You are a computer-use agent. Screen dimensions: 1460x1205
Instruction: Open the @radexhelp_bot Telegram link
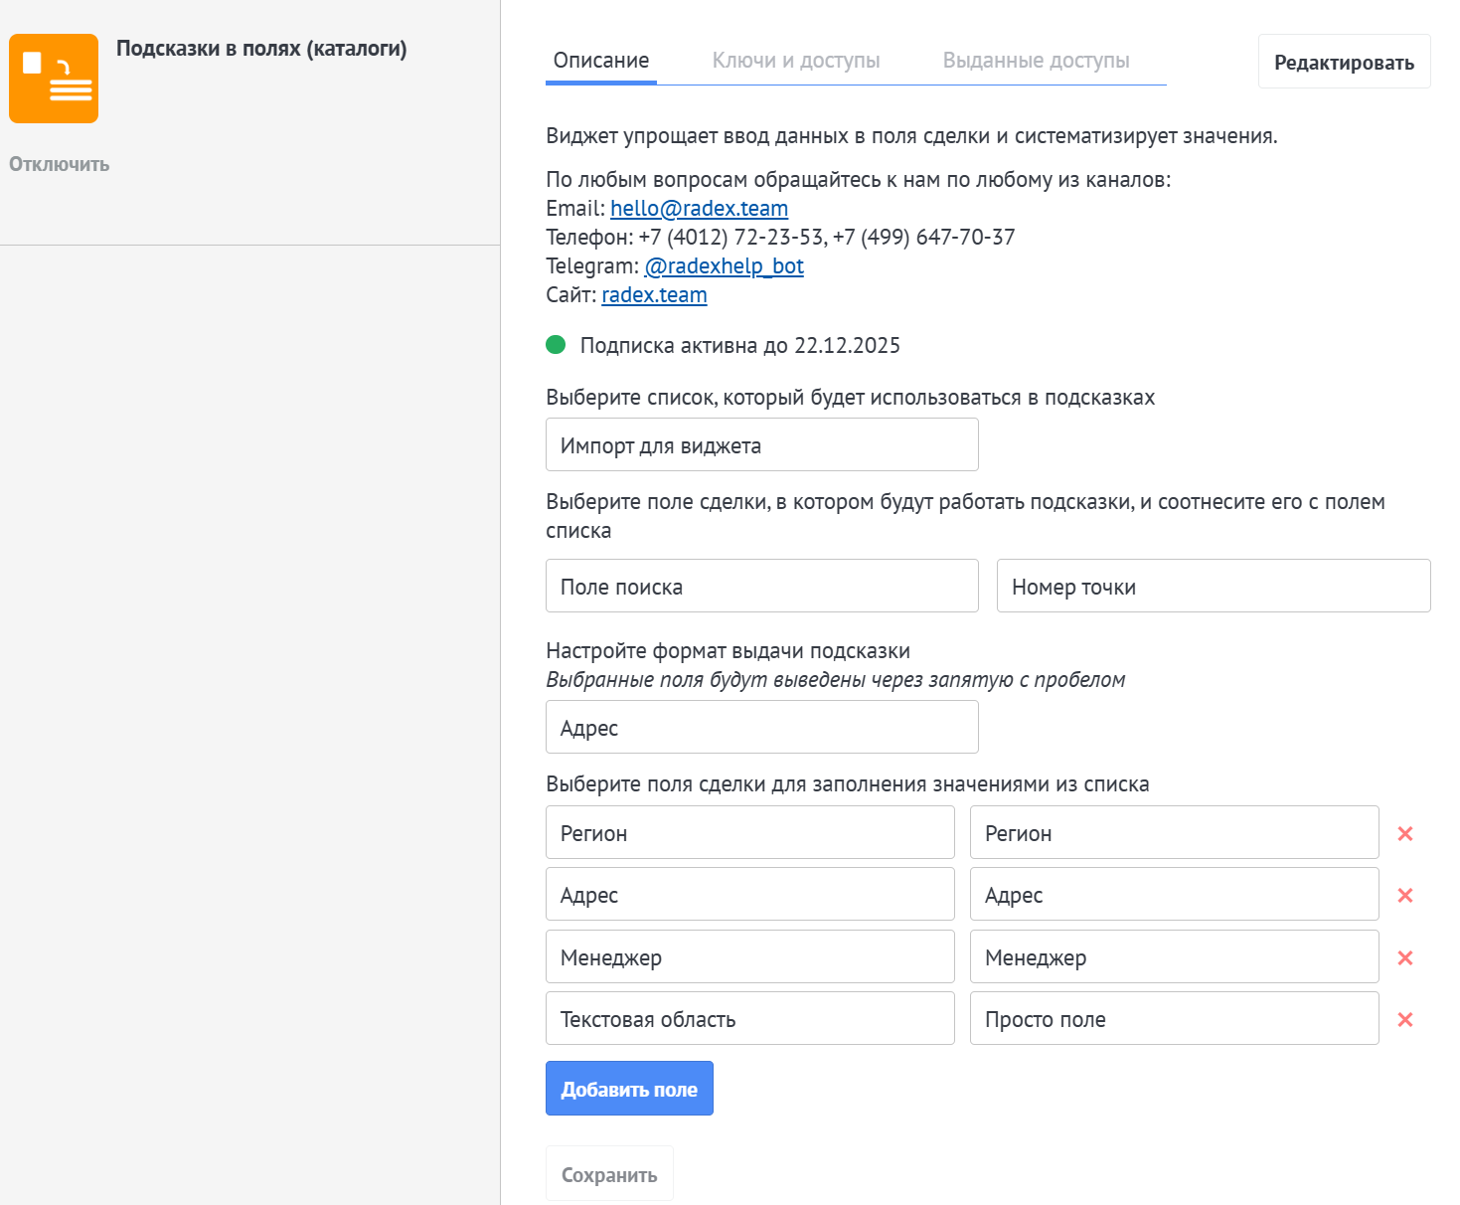pos(724,266)
